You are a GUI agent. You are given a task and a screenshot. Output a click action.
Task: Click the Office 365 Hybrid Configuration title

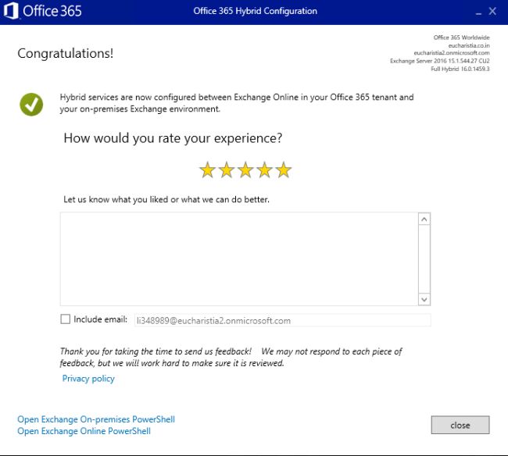(256, 11)
